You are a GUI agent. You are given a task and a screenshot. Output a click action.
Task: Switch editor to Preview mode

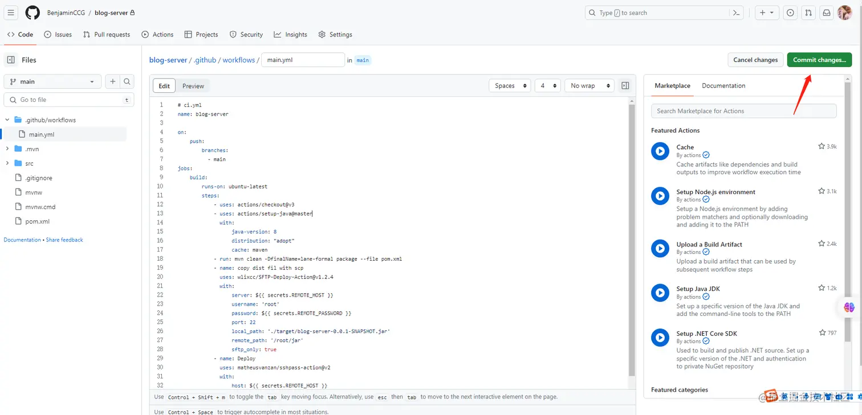pos(193,86)
